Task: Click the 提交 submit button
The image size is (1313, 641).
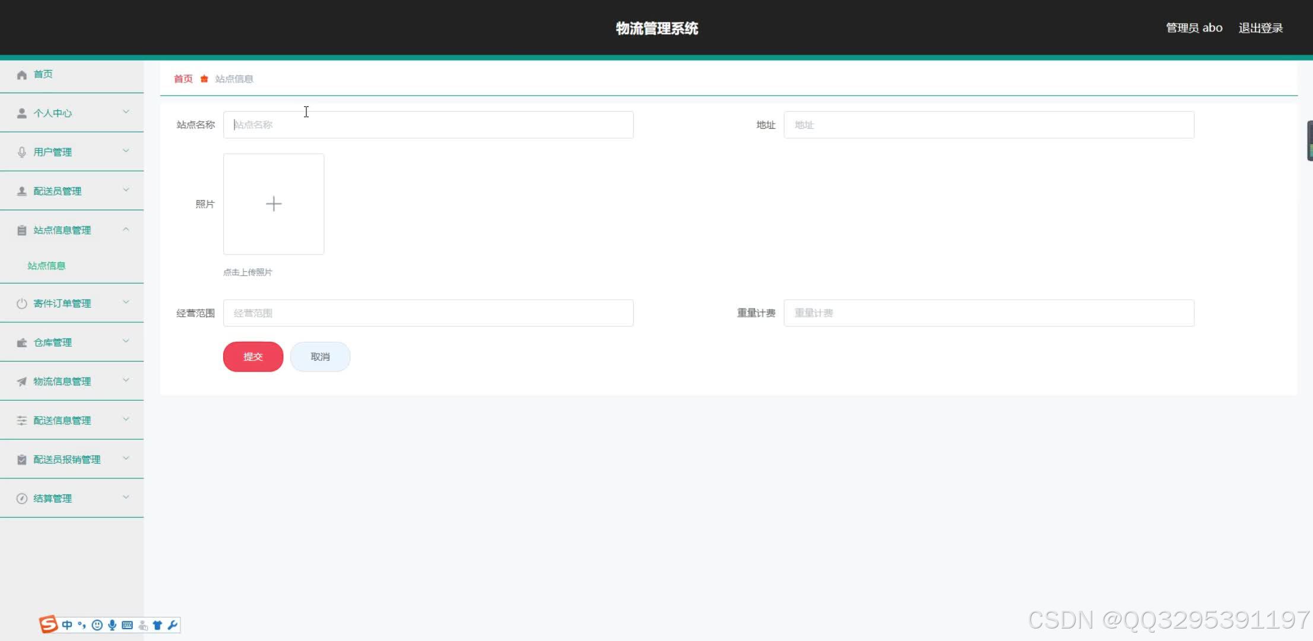Action: [x=253, y=357]
